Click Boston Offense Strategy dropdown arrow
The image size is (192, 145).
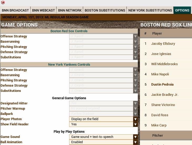[x=135, y=36]
